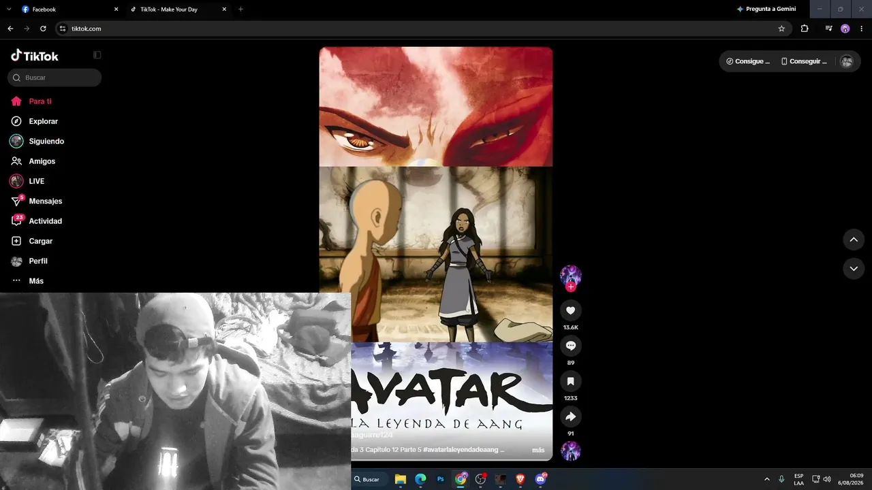Open the Chrome profile avatar

pyautogui.click(x=845, y=29)
